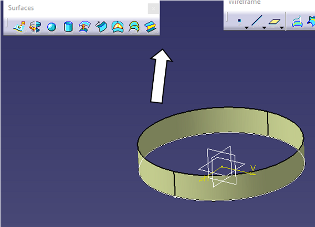Select the Multi-sections surface tool

point(134,27)
